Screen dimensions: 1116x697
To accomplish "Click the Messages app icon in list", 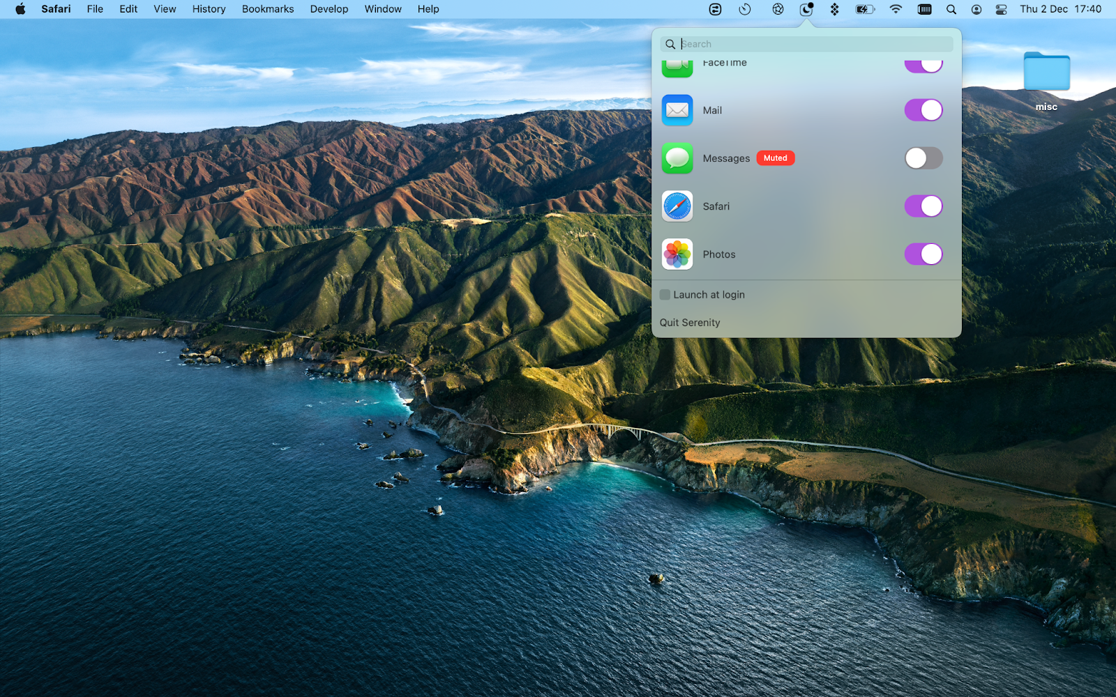I will (677, 158).
